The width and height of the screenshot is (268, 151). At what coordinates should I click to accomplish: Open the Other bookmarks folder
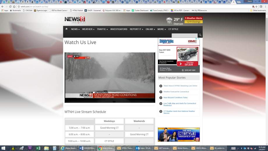click(x=258, y=10)
